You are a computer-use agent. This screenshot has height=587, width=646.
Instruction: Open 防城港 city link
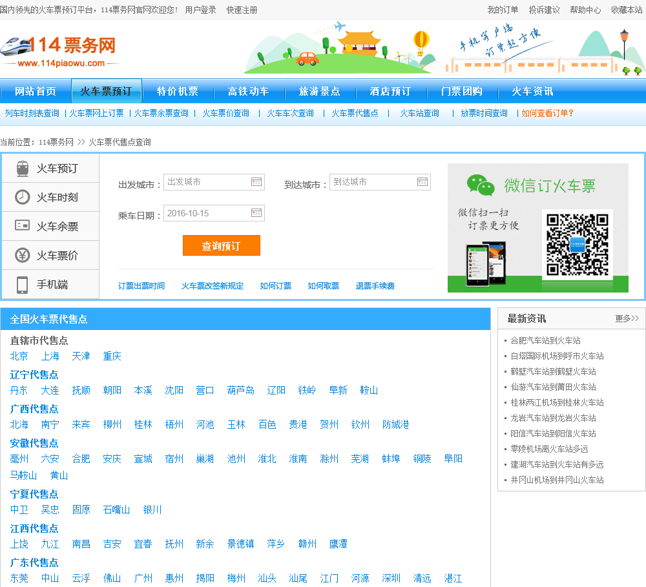(x=395, y=424)
